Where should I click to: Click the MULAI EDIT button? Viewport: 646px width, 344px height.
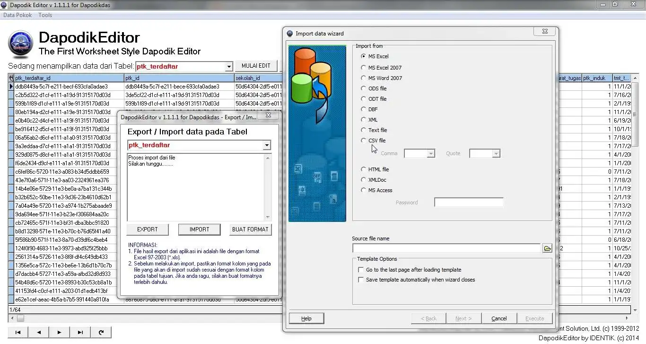(256, 66)
